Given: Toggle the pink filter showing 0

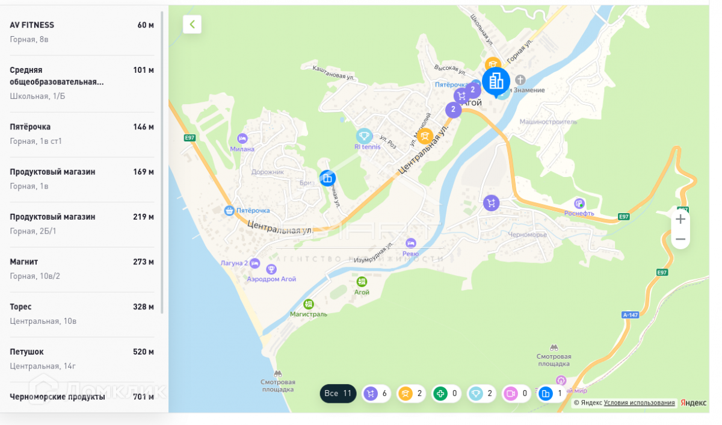Looking at the screenshot, I should [517, 394].
